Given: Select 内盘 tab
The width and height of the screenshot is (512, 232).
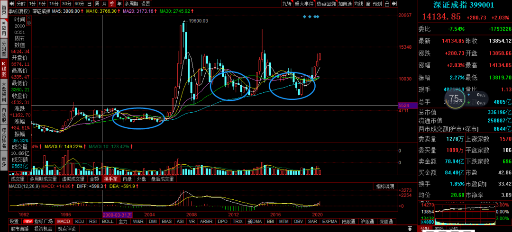Looking at the screenshot, I should pos(128,179).
